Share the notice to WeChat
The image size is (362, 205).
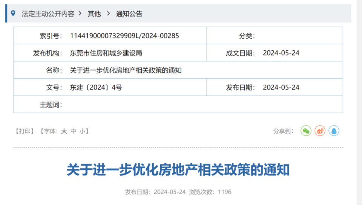pyautogui.click(x=306, y=131)
